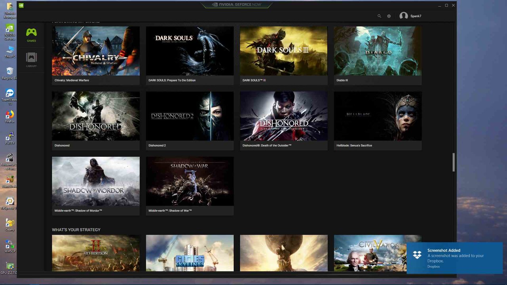507x285 pixels.
Task: Select the Diablo III cover art
Action: pos(377,51)
